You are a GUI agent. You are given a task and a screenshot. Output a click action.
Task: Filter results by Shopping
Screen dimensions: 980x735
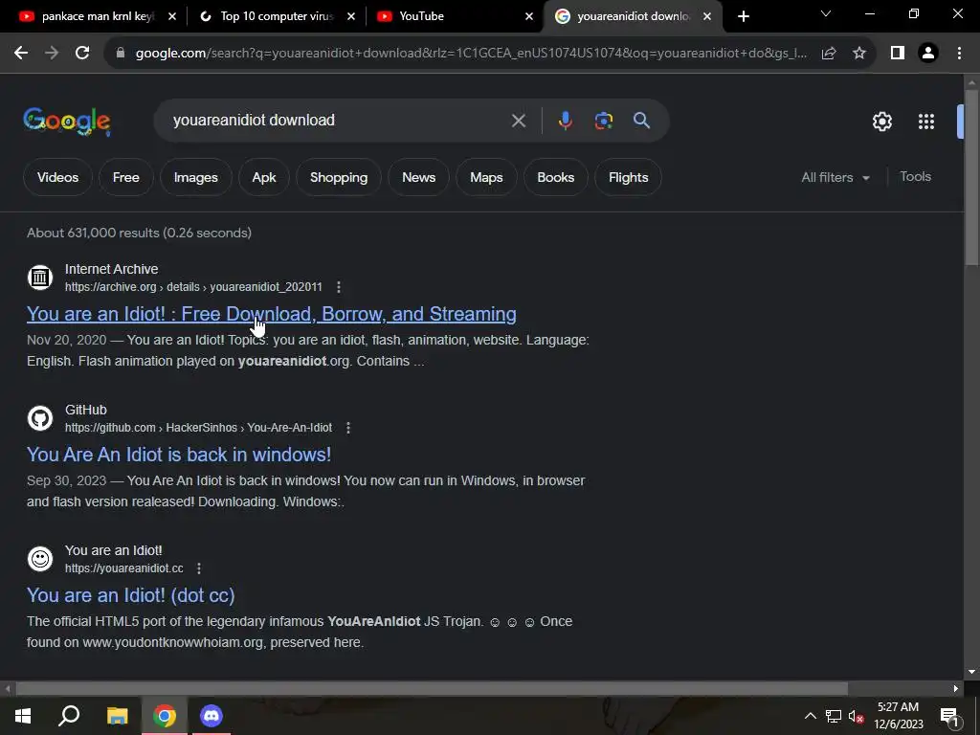339,177
